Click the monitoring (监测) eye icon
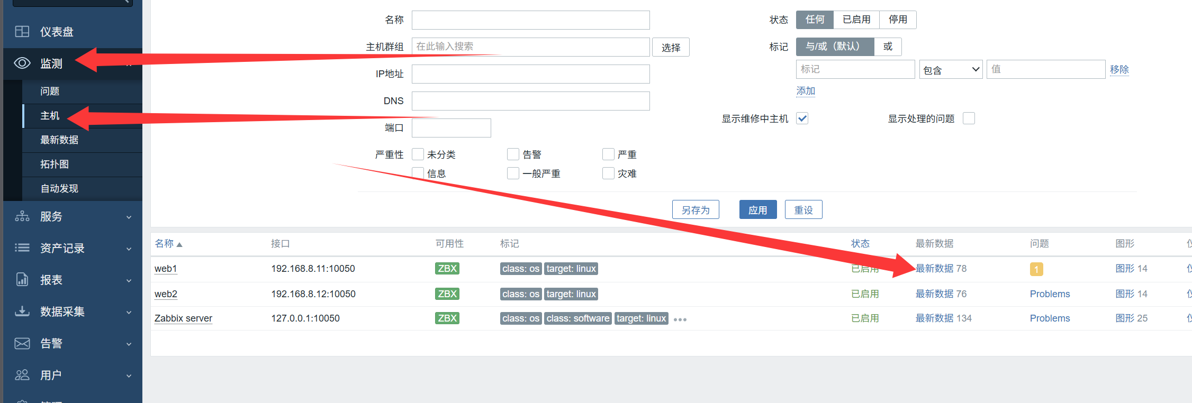Screen dimensions: 1192x403 click(22, 63)
